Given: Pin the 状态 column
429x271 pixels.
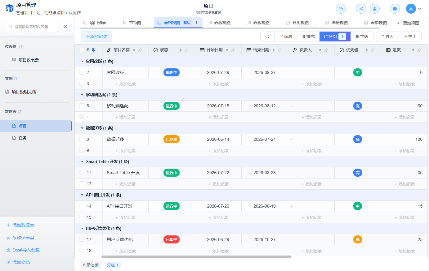Looking at the screenshot, I should (186, 50).
